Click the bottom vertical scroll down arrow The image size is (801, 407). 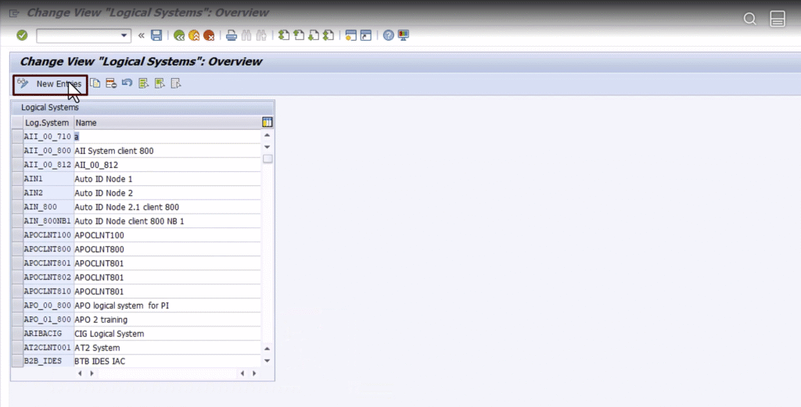268,361
